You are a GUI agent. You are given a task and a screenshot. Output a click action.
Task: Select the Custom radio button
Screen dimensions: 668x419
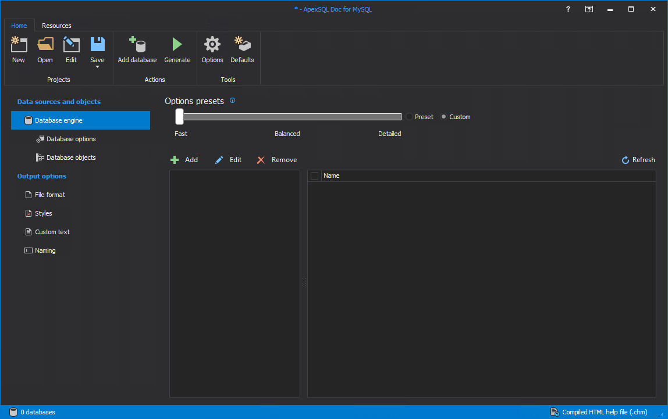point(444,117)
